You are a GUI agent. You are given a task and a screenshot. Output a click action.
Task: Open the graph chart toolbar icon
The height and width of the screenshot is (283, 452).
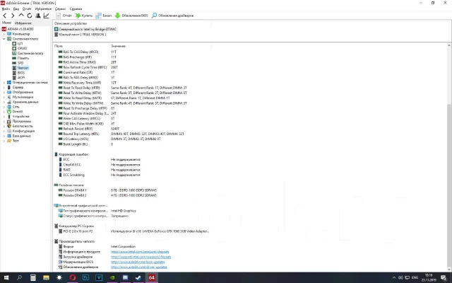click(46, 16)
